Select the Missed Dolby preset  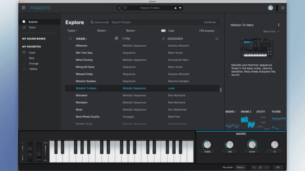142,74
